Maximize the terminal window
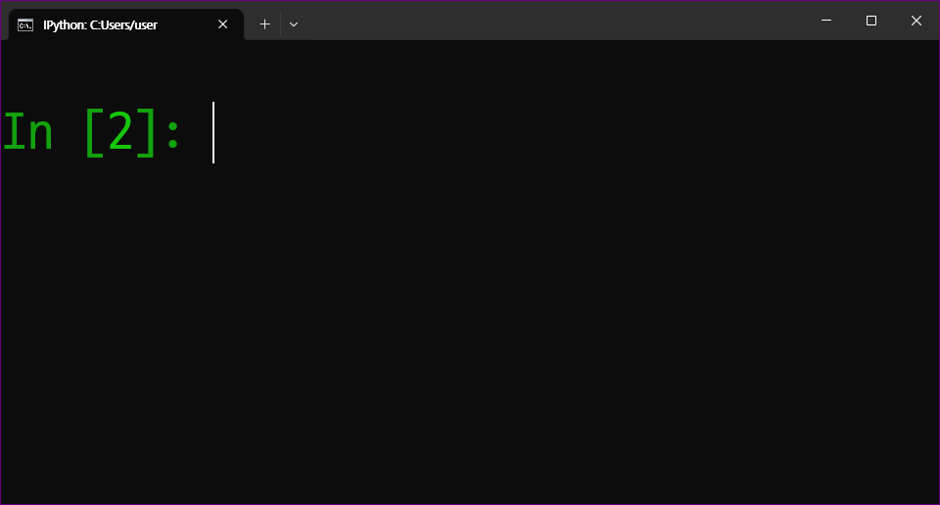The height and width of the screenshot is (505, 940). click(871, 21)
